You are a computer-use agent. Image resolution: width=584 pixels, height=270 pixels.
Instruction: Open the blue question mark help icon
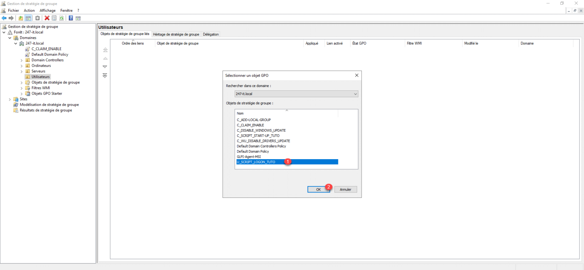(71, 18)
